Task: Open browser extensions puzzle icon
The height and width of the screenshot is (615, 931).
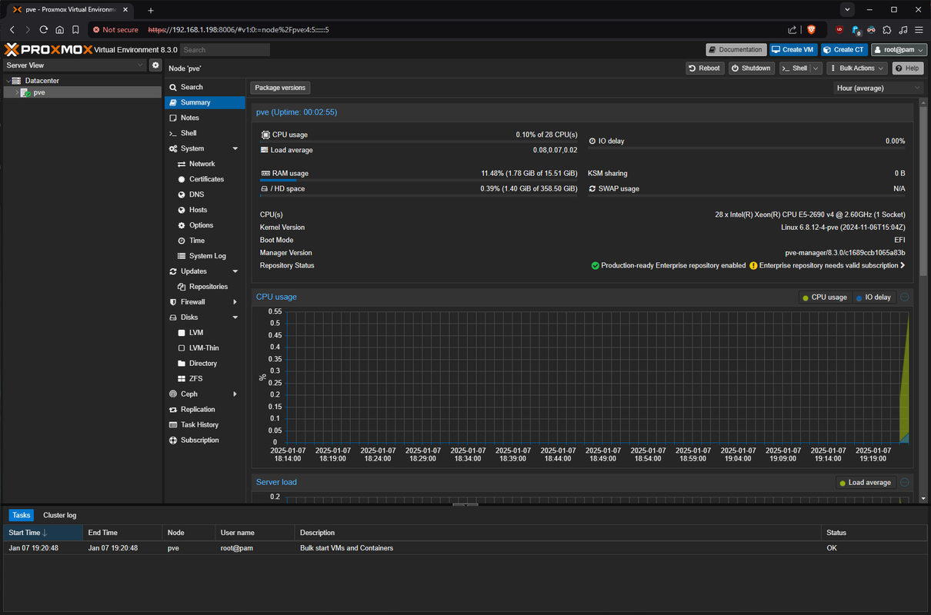Action: (887, 29)
